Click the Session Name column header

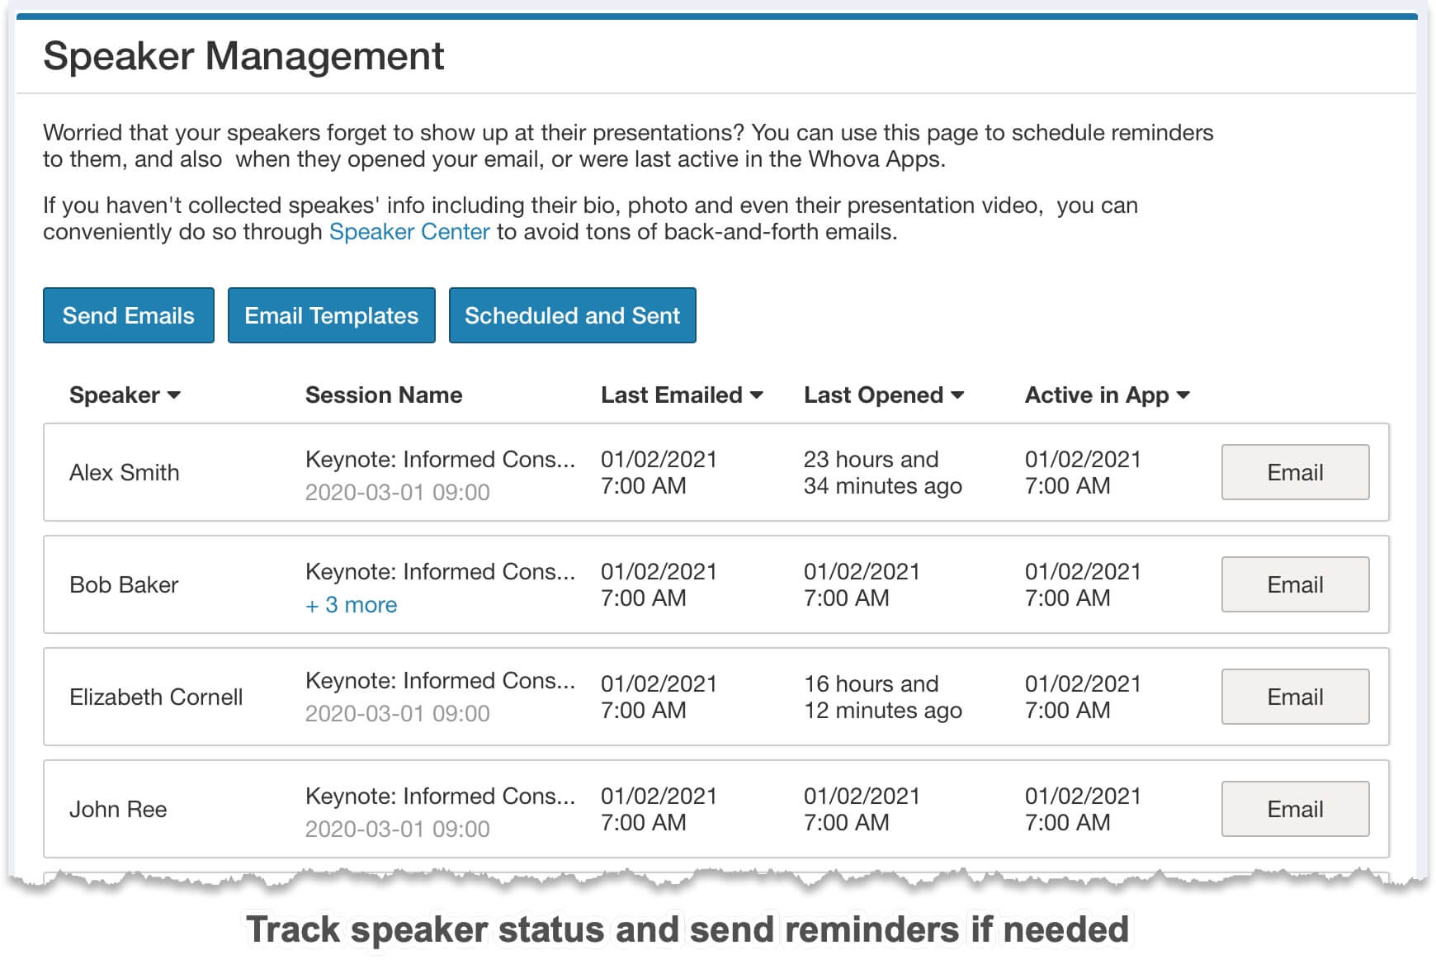(383, 395)
